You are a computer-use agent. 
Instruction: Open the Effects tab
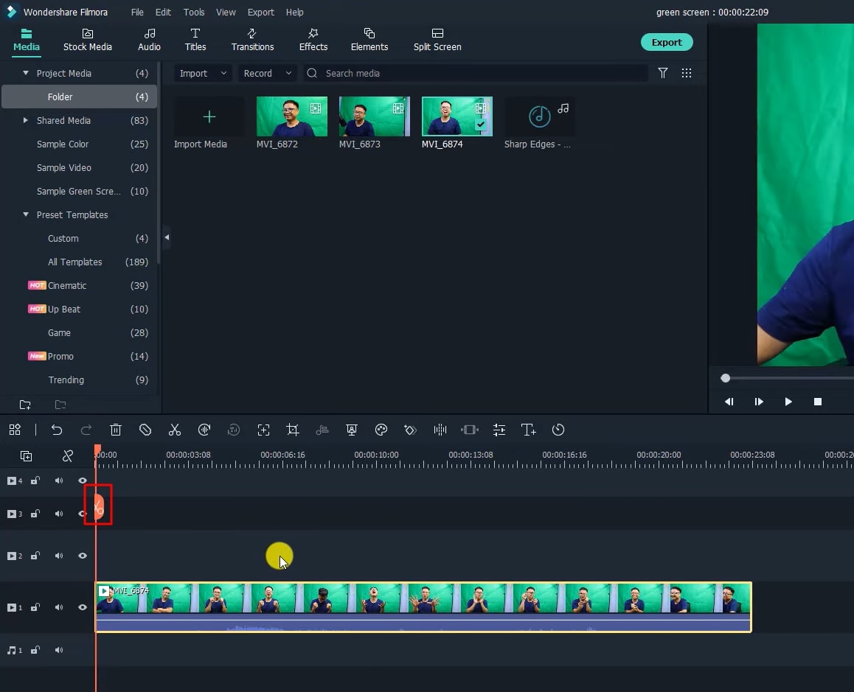[313, 41]
